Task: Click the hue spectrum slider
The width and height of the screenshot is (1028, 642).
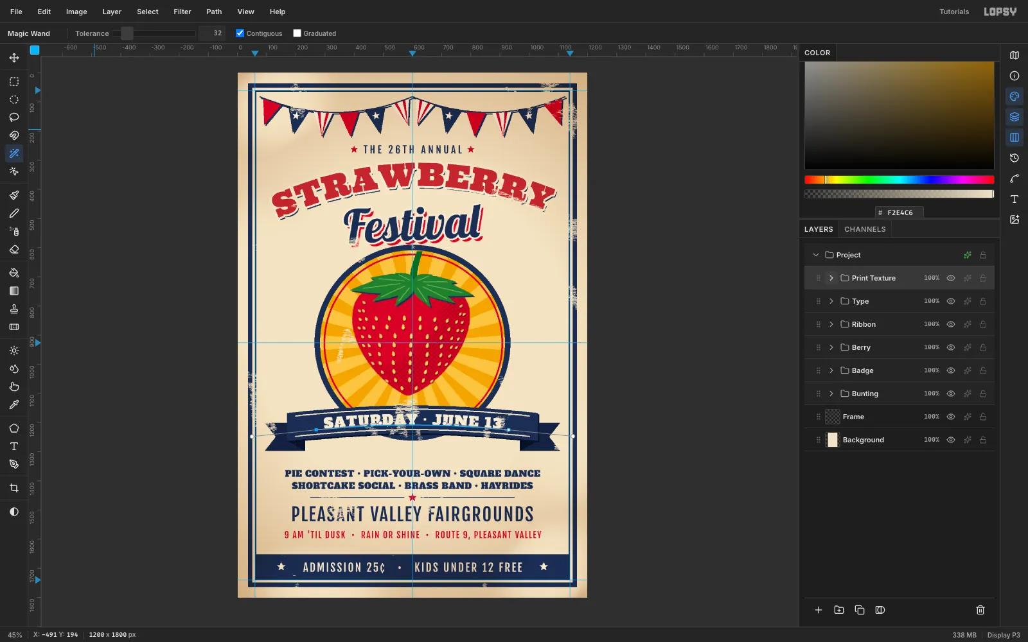Action: tap(899, 180)
